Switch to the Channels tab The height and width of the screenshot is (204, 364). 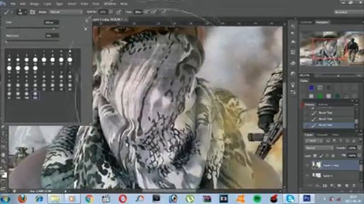click(x=322, y=135)
